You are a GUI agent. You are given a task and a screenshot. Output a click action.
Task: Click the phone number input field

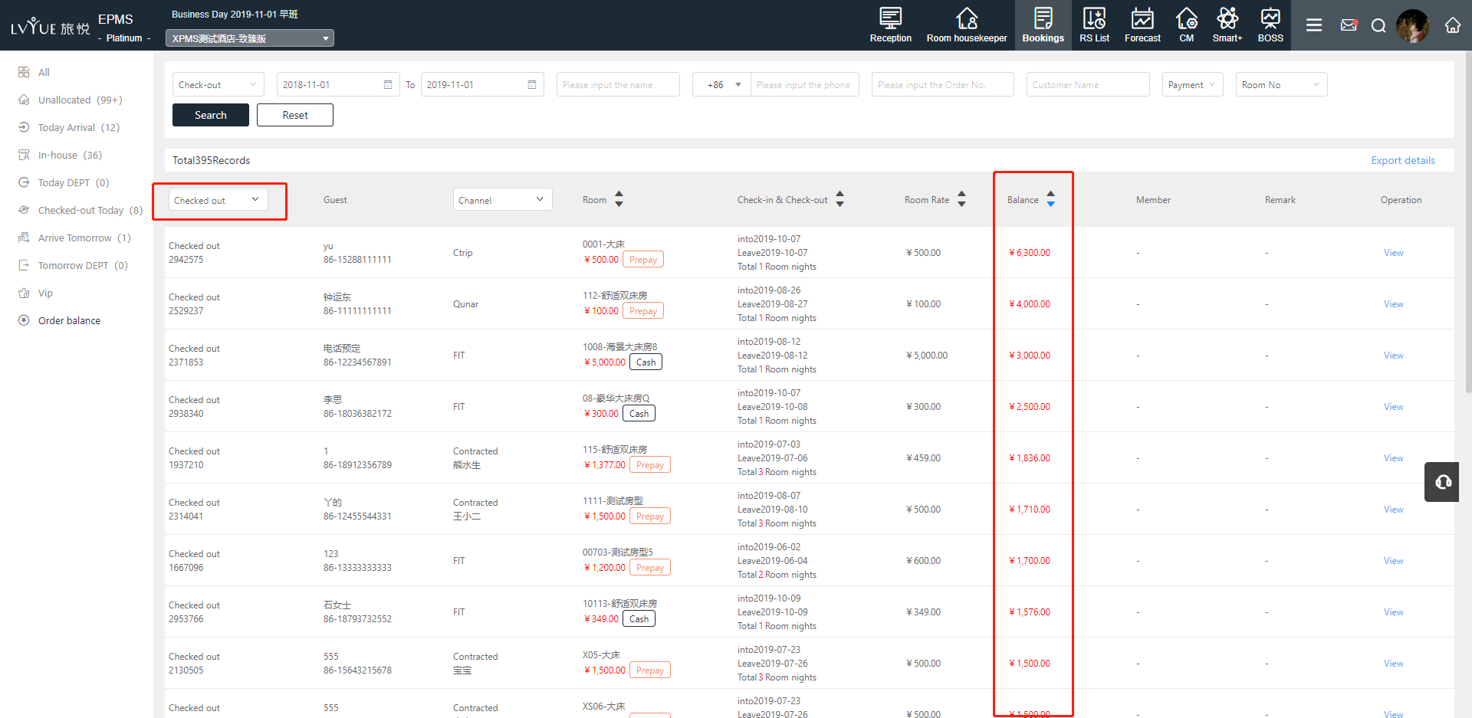coord(804,84)
